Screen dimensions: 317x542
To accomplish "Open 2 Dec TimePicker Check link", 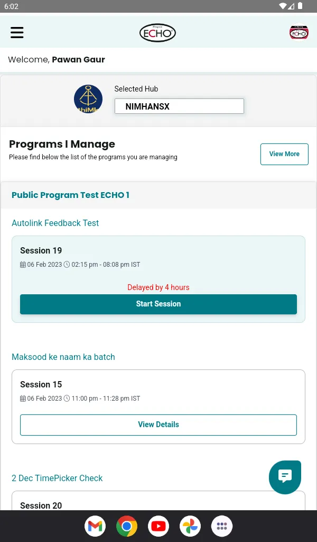I will [57, 478].
